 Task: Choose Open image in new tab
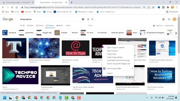point(116,47)
